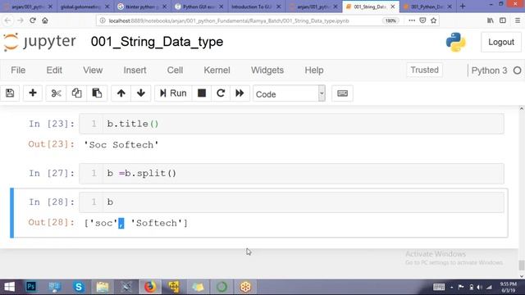Restart the kernel icon
Image resolution: width=525 pixels, height=295 pixels.
click(221, 93)
